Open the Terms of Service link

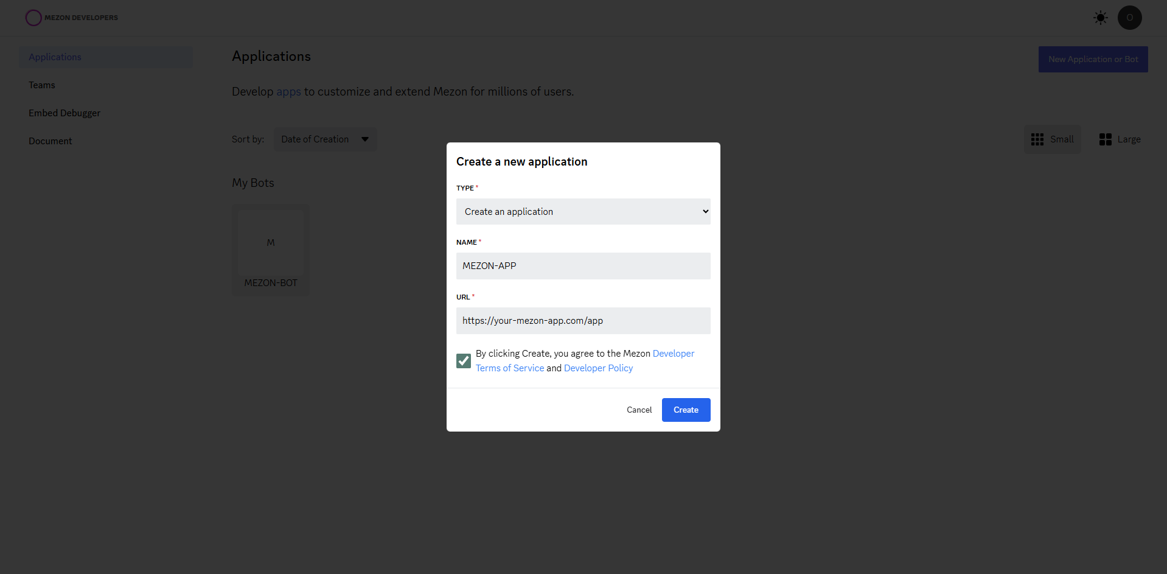[510, 368]
